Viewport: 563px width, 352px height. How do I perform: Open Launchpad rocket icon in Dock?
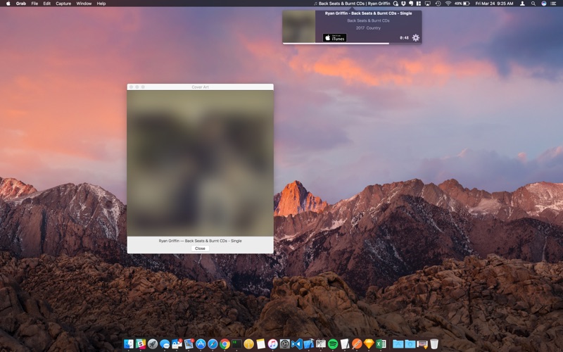point(153,344)
